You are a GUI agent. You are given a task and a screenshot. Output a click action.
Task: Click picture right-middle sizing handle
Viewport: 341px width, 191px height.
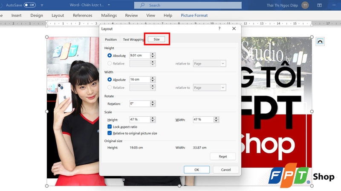click(312, 111)
